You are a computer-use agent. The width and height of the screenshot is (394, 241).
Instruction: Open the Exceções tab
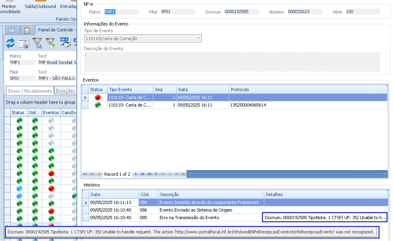[x=65, y=91]
